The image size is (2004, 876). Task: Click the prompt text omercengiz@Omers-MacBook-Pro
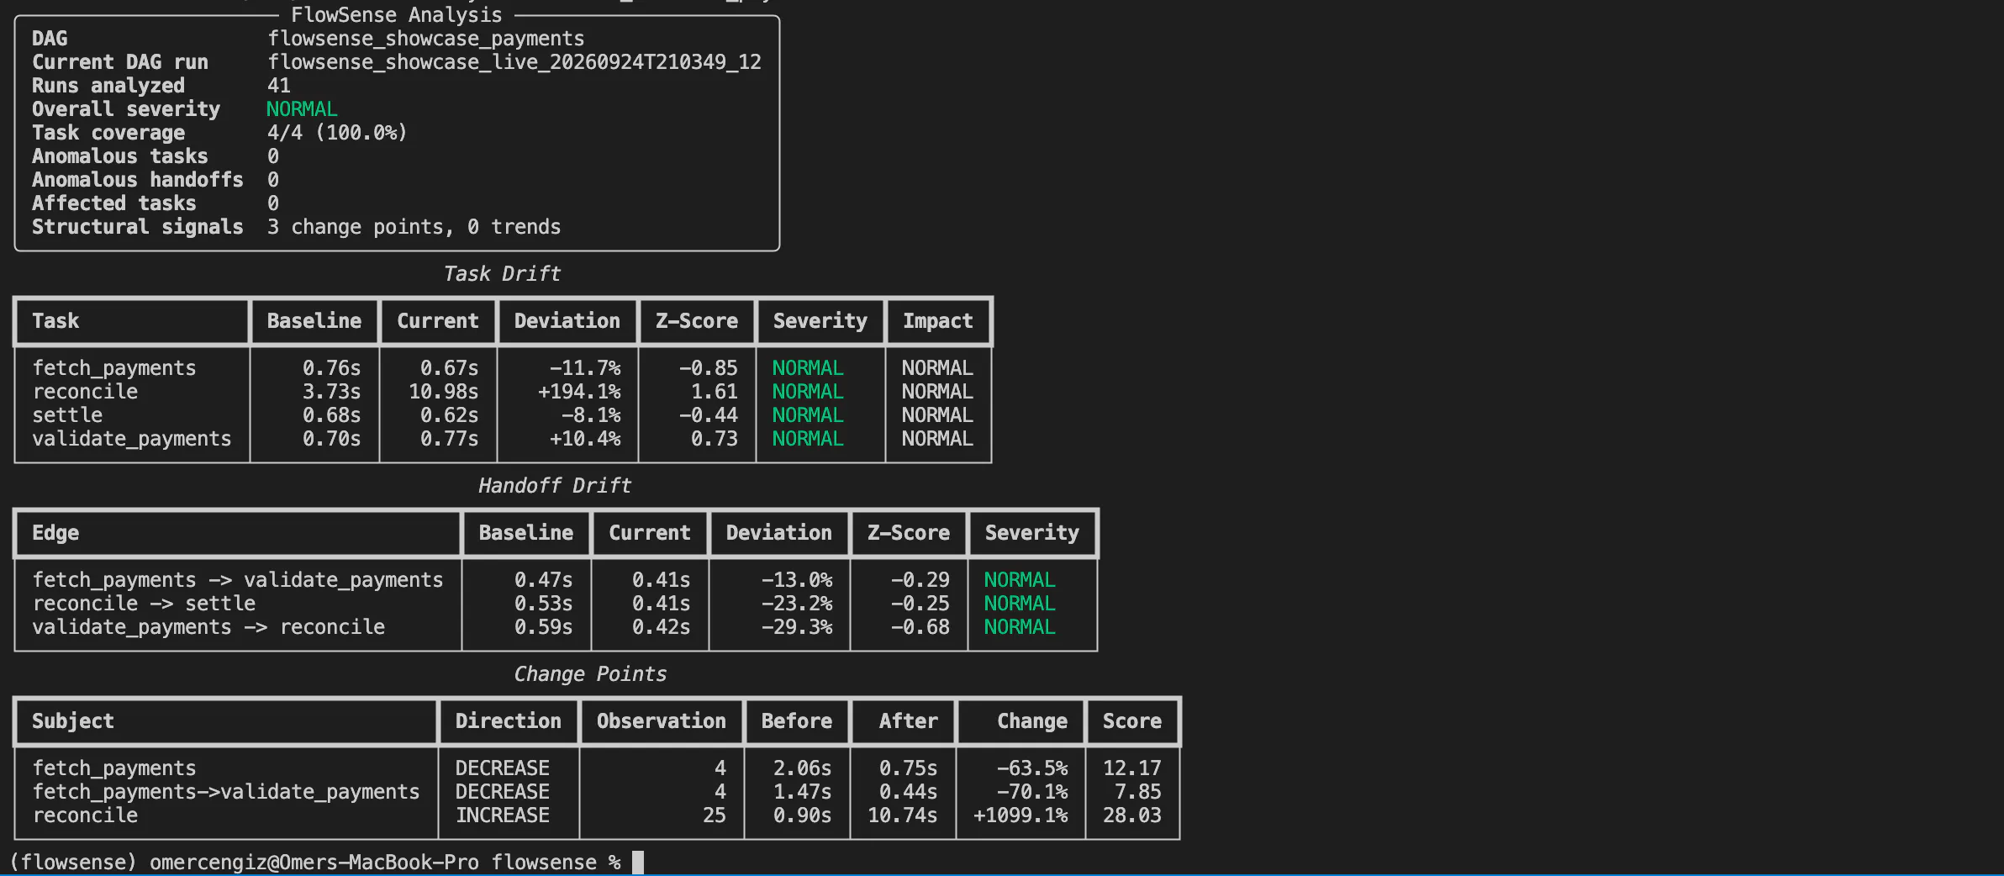point(314,863)
